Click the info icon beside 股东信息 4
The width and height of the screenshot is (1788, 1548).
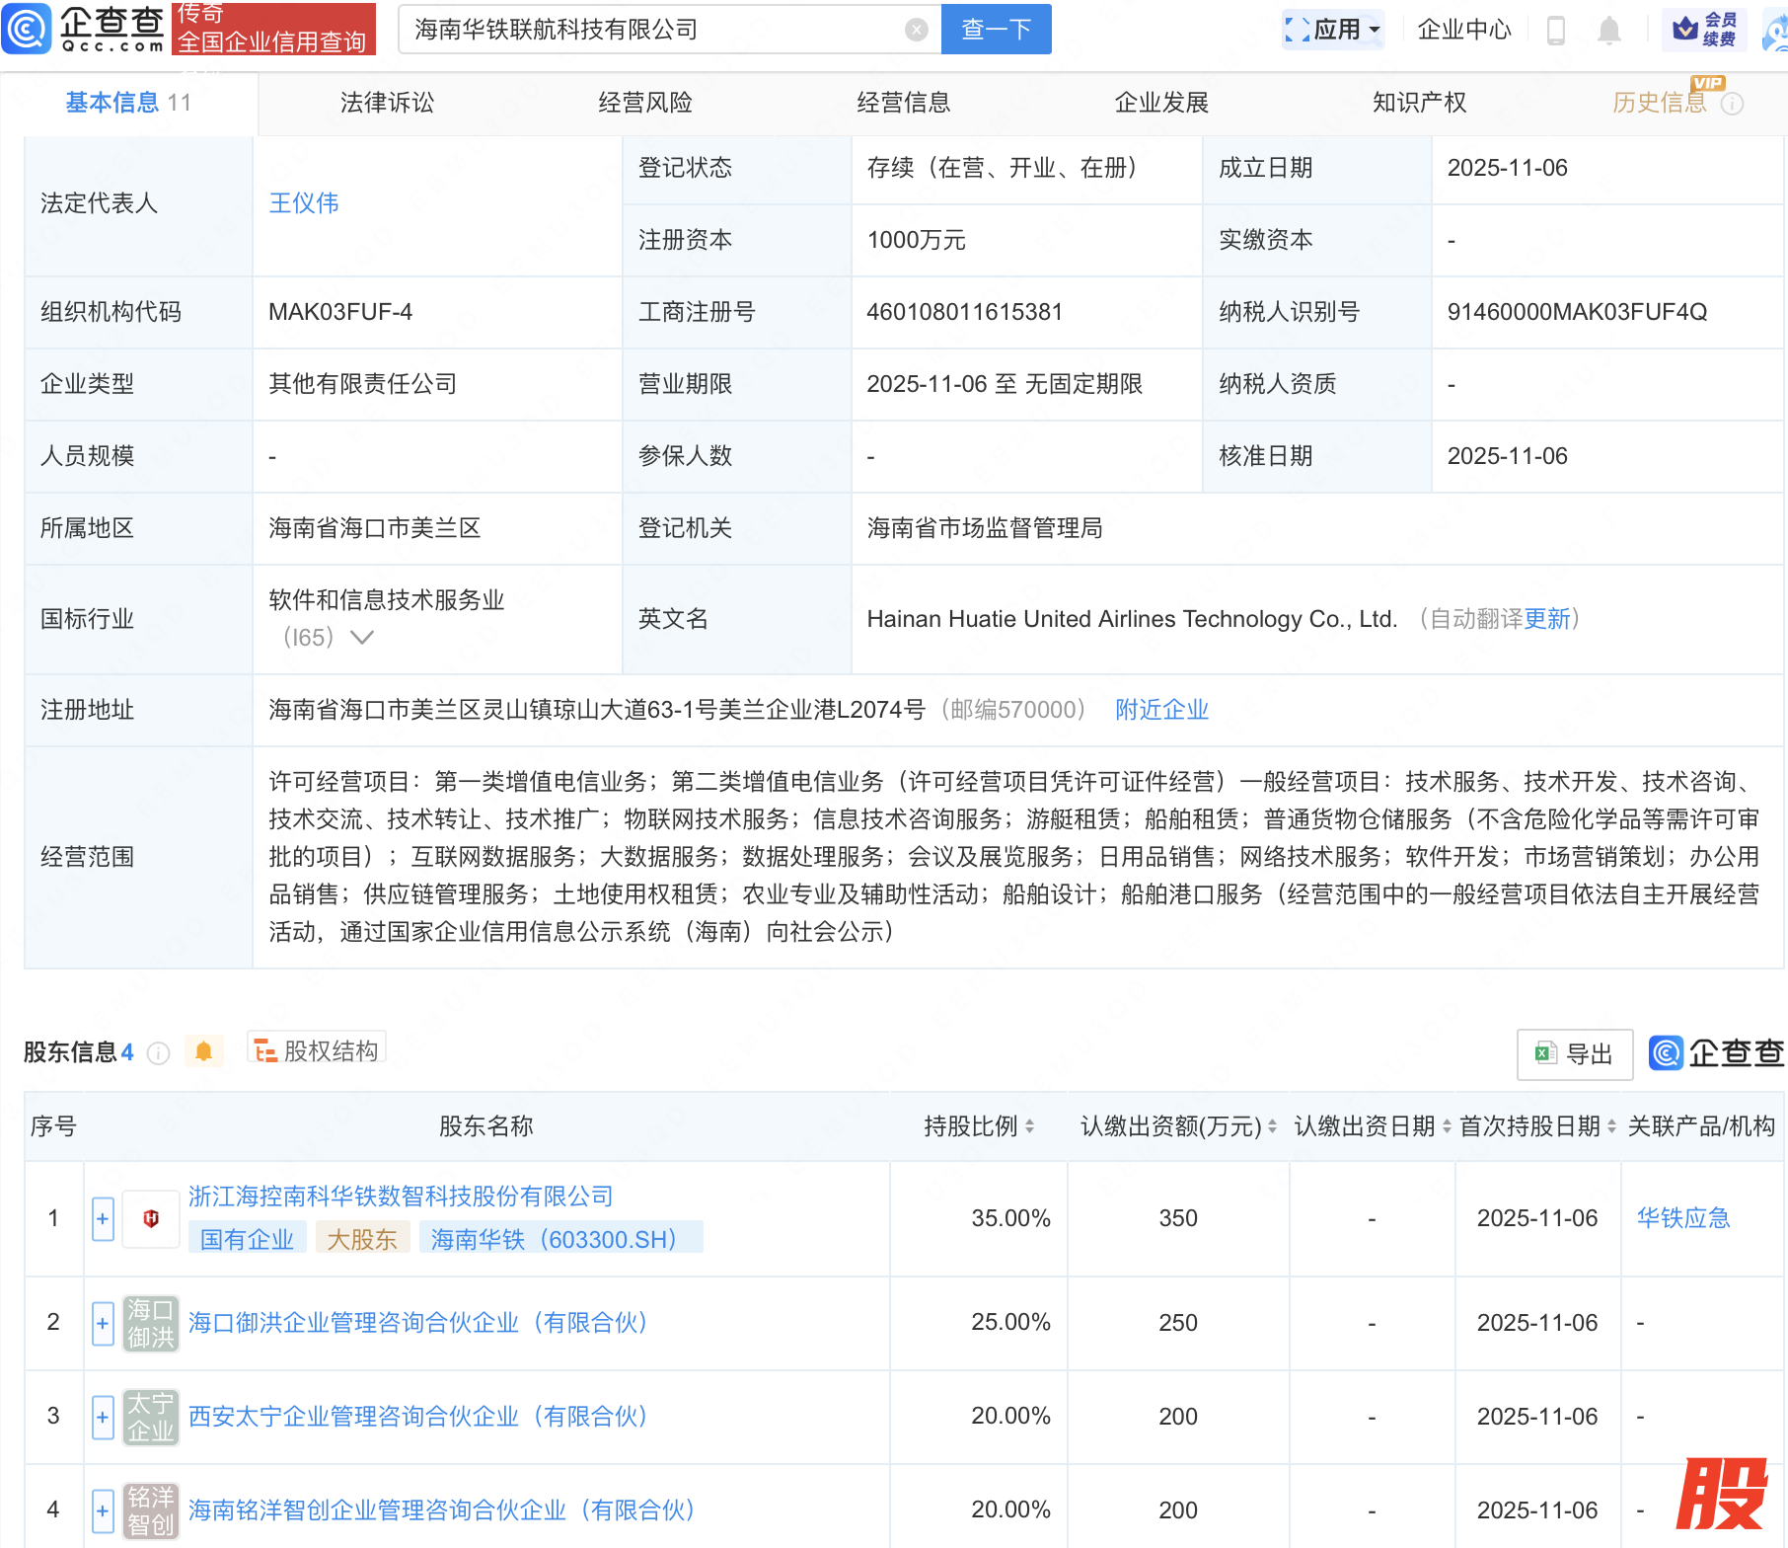pos(158,1053)
